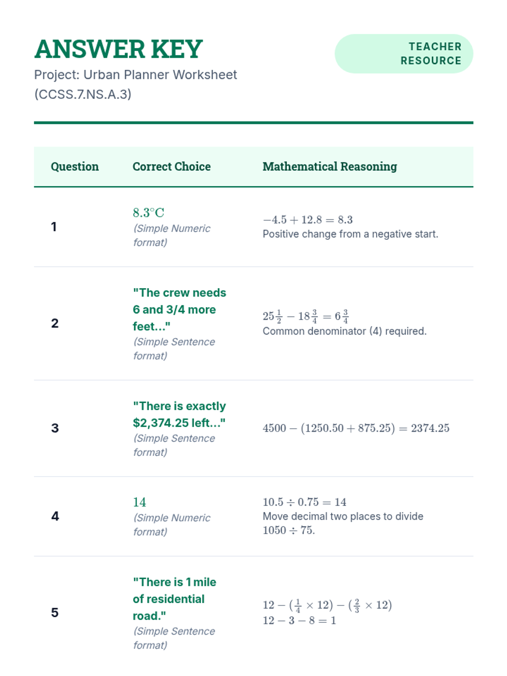Click the 4500 − (1250.50 + 875.25) equation
This screenshot has width=507, height=676.
356,428
